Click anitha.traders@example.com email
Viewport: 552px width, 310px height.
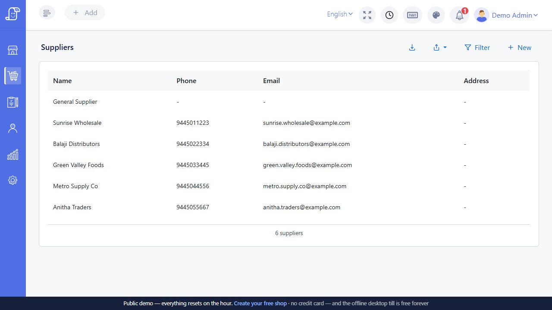click(x=302, y=207)
